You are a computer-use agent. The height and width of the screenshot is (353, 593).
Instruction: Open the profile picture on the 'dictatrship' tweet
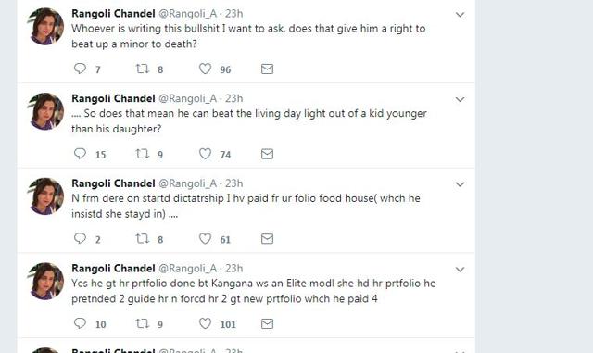(x=46, y=196)
